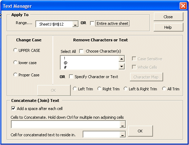Screen dimensions: 189x145
Task: Pick the All Trim radio button
Action: [164, 89]
